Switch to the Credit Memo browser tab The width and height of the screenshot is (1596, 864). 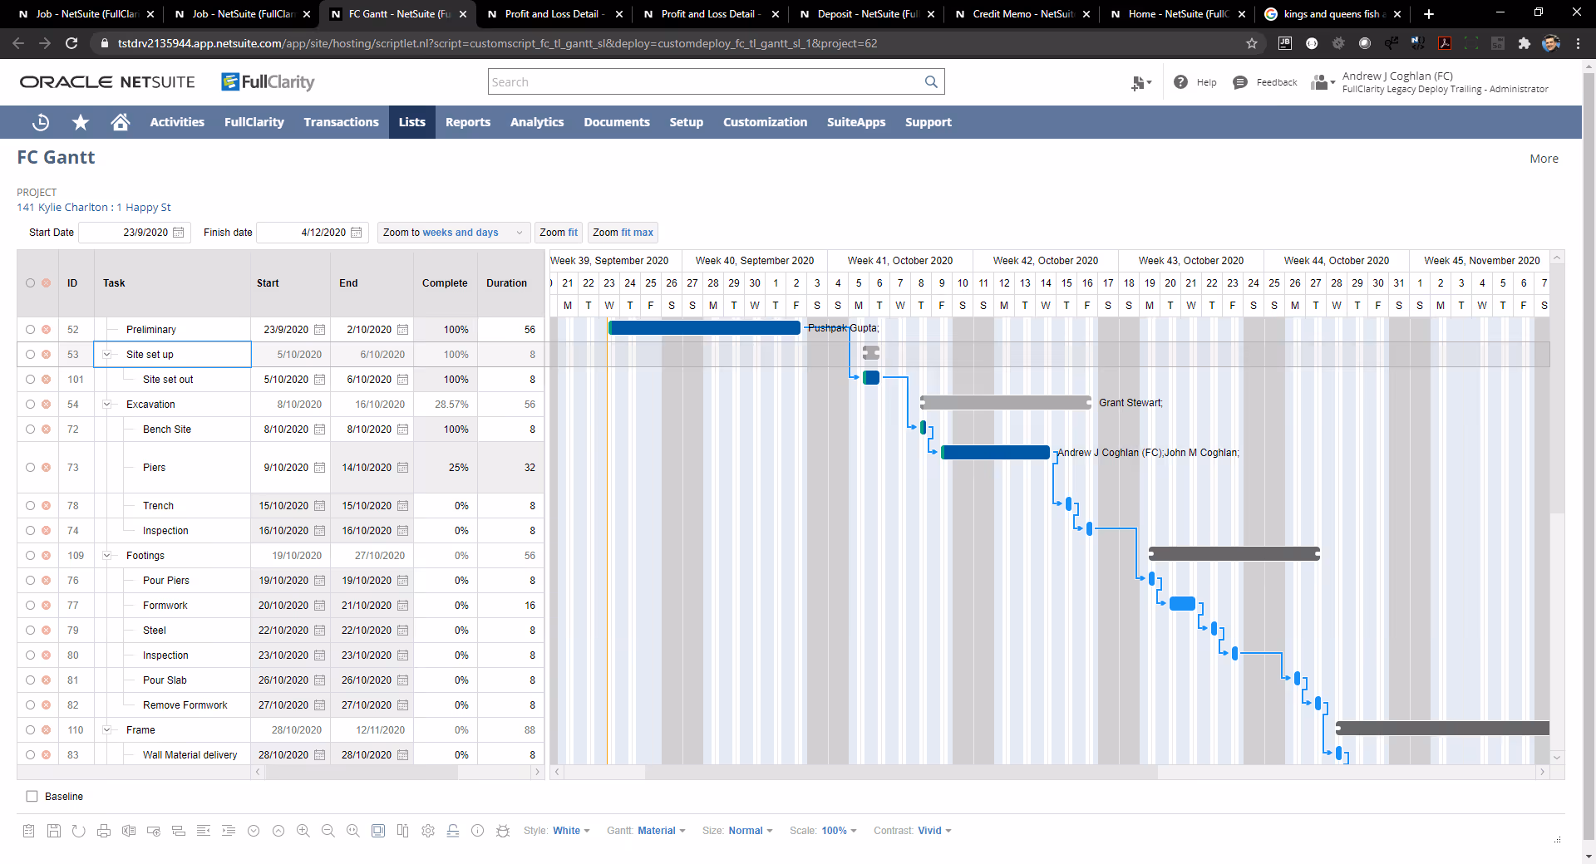click(x=1022, y=14)
